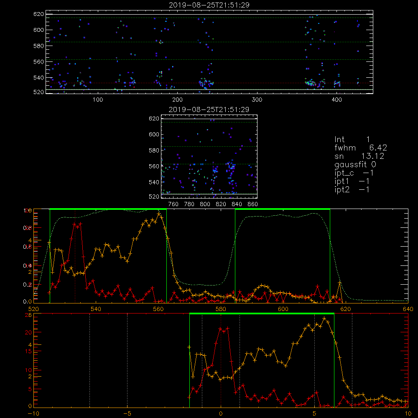This screenshot has width=418, height=418.
Task: Click the 'gaussfit 0' readout
Action: tap(355, 164)
